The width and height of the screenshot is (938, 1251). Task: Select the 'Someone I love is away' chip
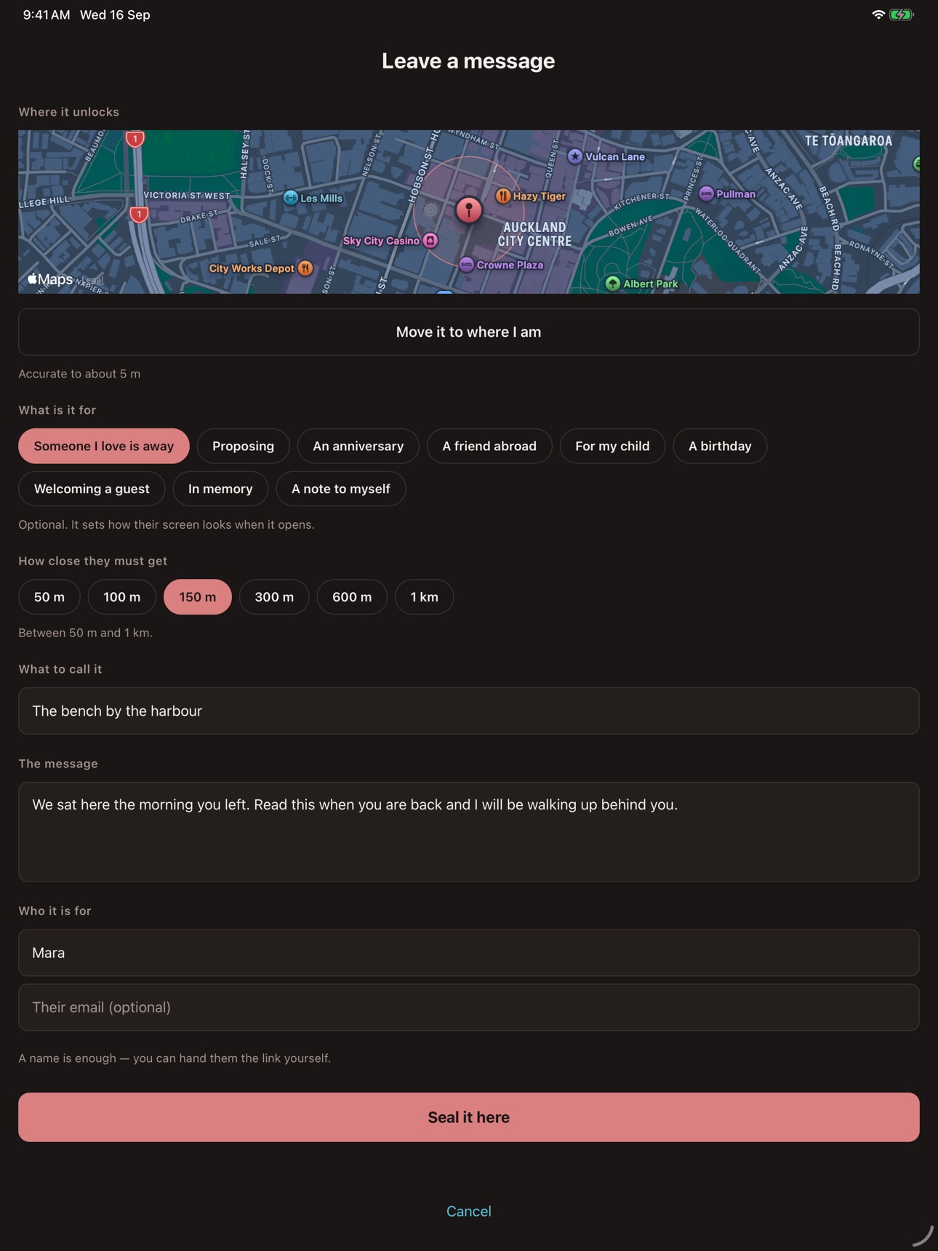104,446
